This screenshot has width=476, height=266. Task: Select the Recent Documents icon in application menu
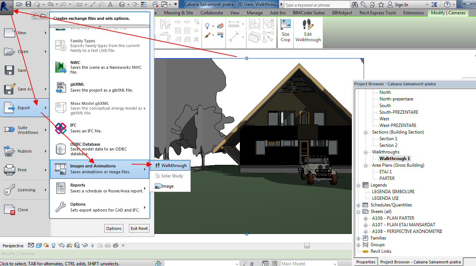point(36,16)
